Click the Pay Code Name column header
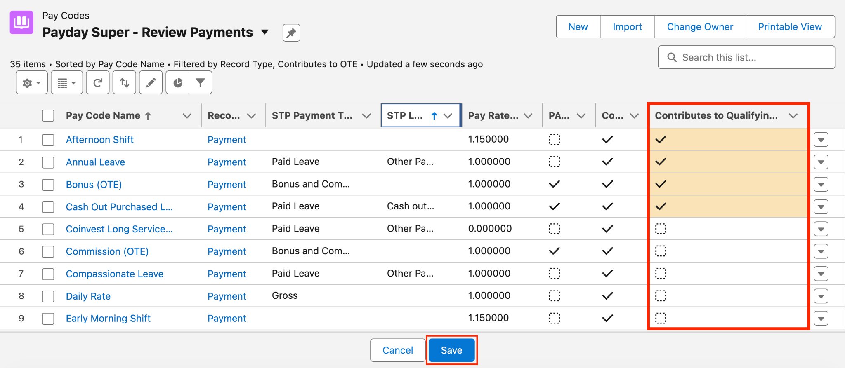845x368 pixels. pyautogui.click(x=103, y=116)
